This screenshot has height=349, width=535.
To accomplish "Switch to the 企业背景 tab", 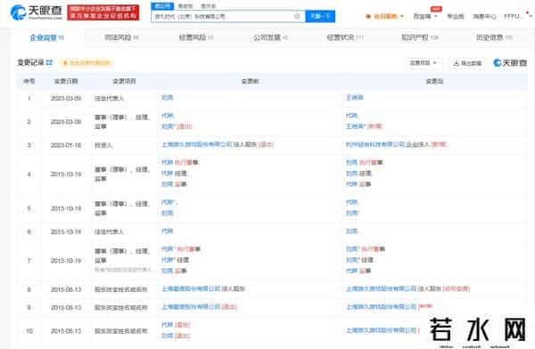I will point(46,37).
